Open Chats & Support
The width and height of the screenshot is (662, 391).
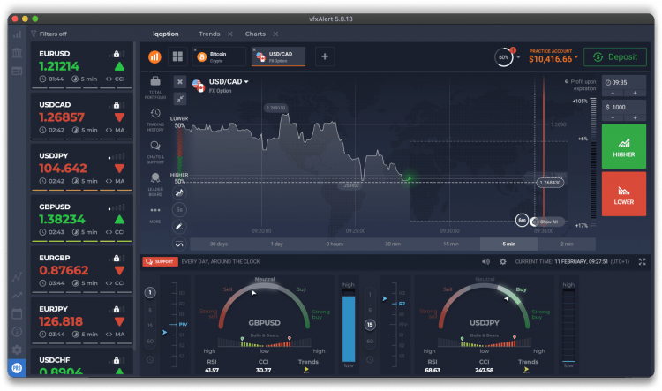click(x=155, y=152)
